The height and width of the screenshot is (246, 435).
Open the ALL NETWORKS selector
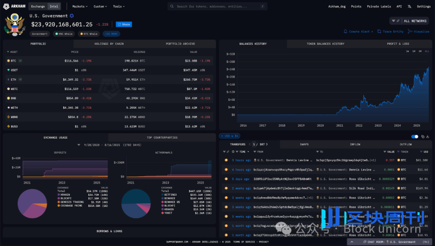(410, 21)
